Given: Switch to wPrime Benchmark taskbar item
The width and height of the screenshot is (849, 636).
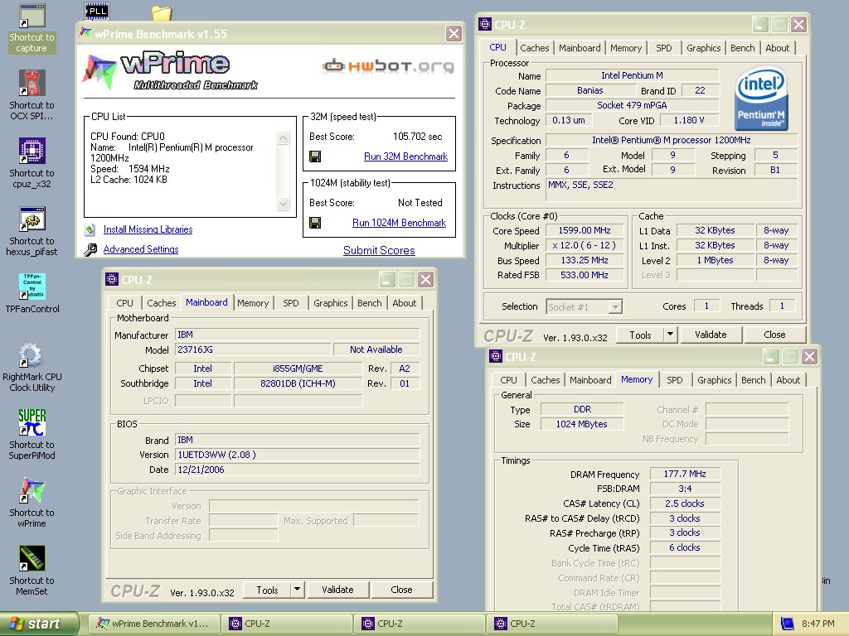Looking at the screenshot, I should (x=153, y=624).
